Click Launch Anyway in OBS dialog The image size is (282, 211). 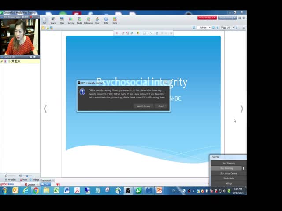click(143, 106)
